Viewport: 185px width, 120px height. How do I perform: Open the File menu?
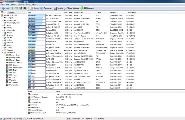(x=2, y=4)
